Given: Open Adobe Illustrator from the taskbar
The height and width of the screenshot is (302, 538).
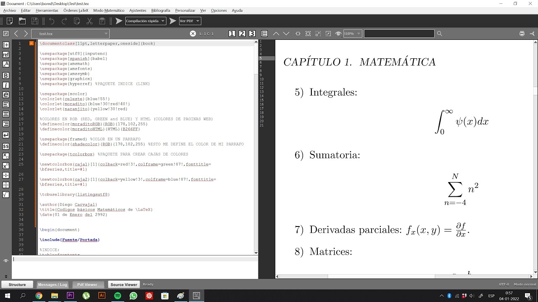Looking at the screenshot, I should [102, 296].
